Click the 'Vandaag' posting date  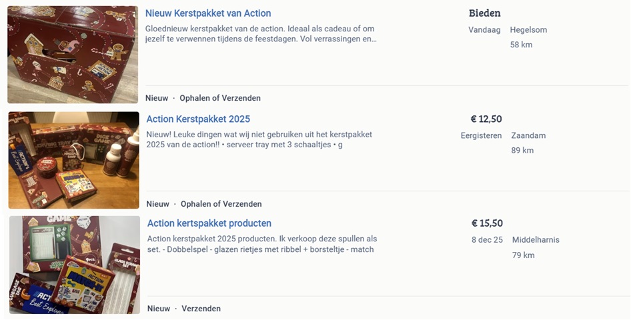[484, 30]
